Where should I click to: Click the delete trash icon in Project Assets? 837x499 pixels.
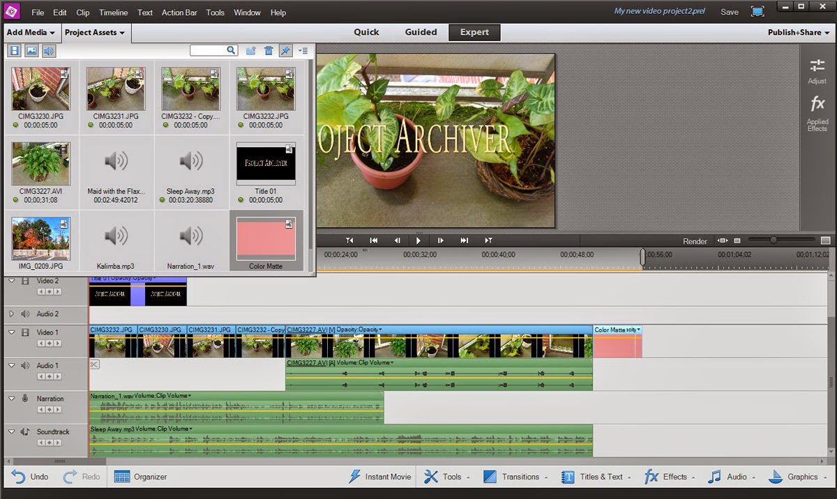pos(269,50)
